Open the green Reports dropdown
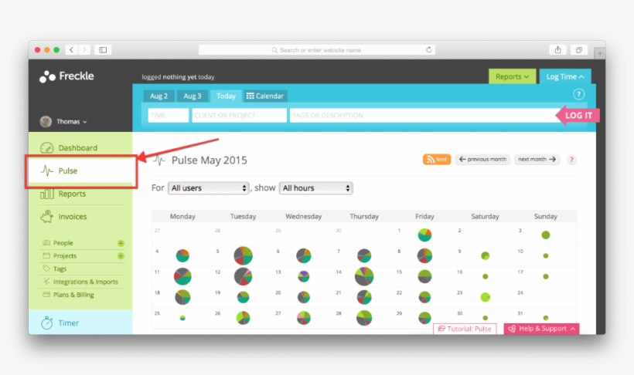The width and height of the screenshot is (634, 375). click(512, 76)
